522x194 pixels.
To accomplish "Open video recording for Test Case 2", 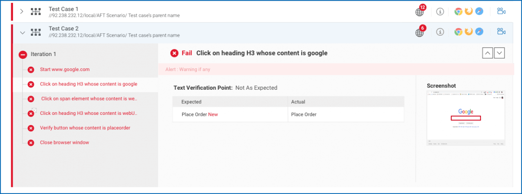I will click(x=501, y=32).
